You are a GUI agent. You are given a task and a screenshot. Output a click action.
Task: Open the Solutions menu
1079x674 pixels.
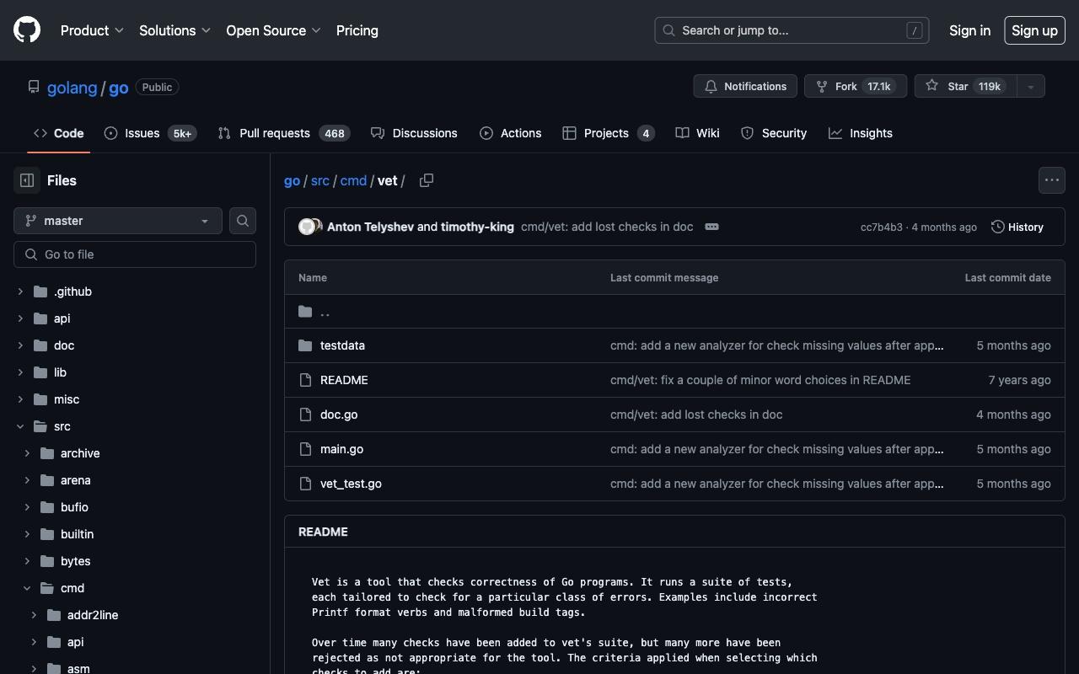tap(175, 30)
